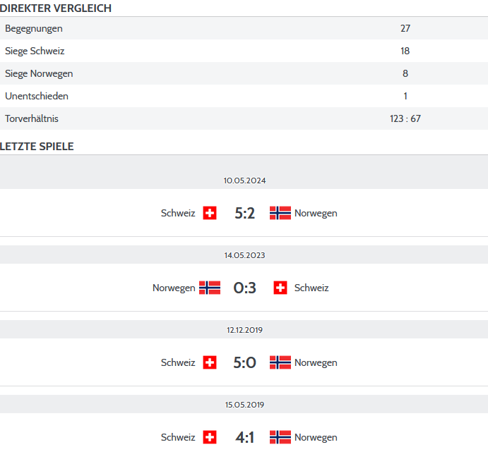Click Norway flag in 12.12.2019 match
This screenshot has width=488, height=459.
click(280, 362)
